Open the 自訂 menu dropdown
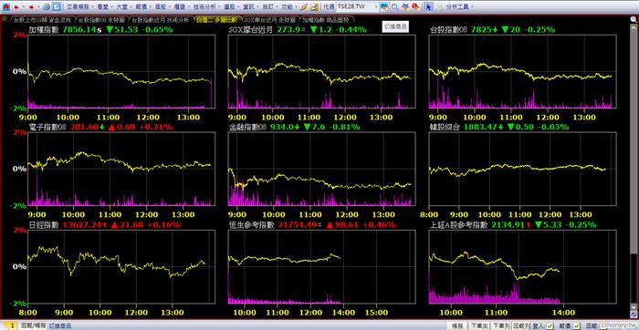Screen dimensions: 639x330 (x=270, y=7)
